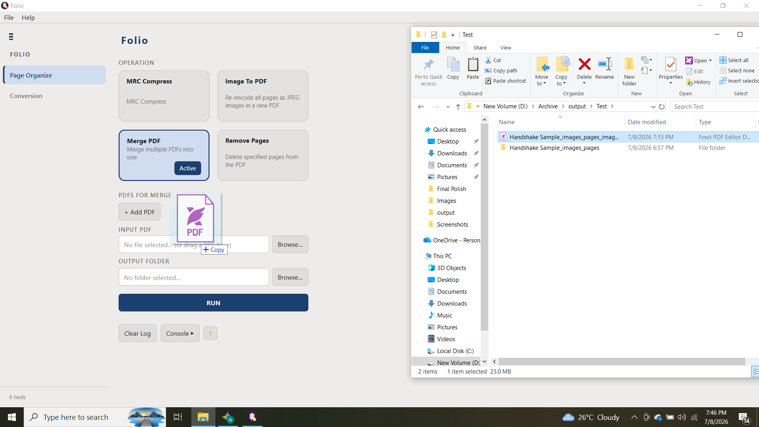This screenshot has width=759, height=427.
Task: Click the Edit icon in Open group
Action: [x=689, y=71]
